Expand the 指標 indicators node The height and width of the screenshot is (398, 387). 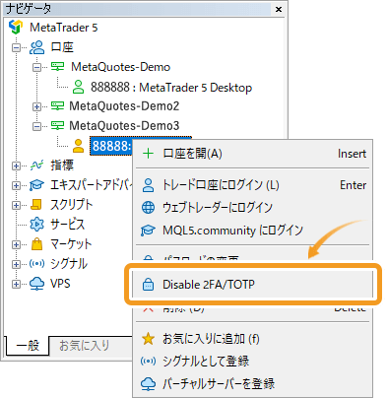click(x=16, y=166)
